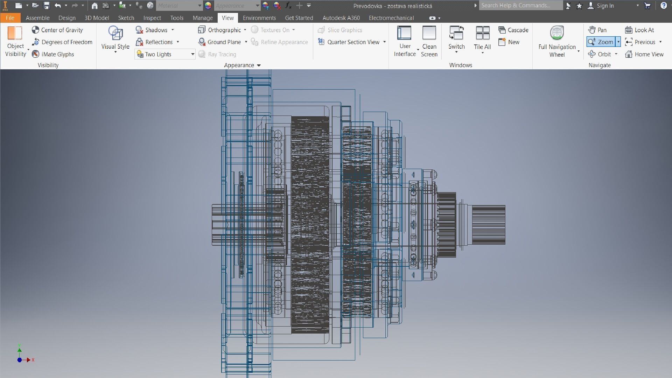Click the Sign In link

605,6
